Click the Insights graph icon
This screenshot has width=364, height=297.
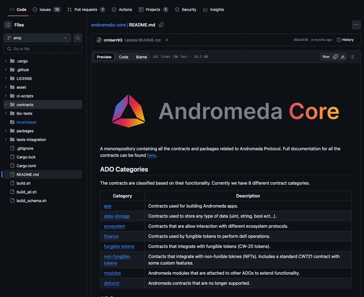coord(205,10)
